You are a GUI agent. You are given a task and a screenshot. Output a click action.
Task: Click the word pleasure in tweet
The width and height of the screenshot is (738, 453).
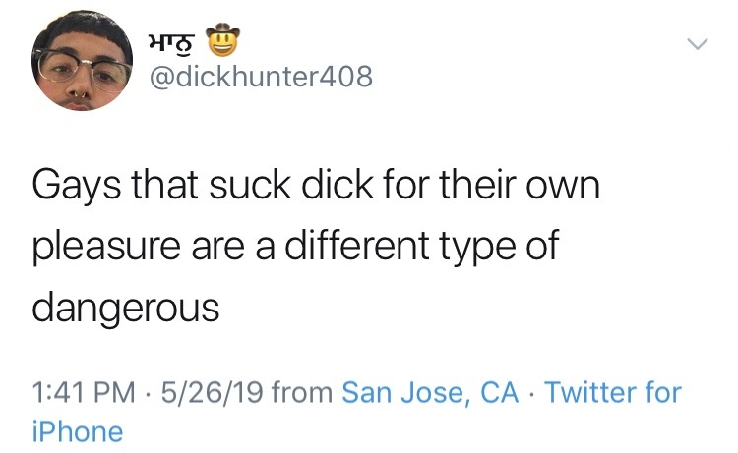click(x=106, y=248)
